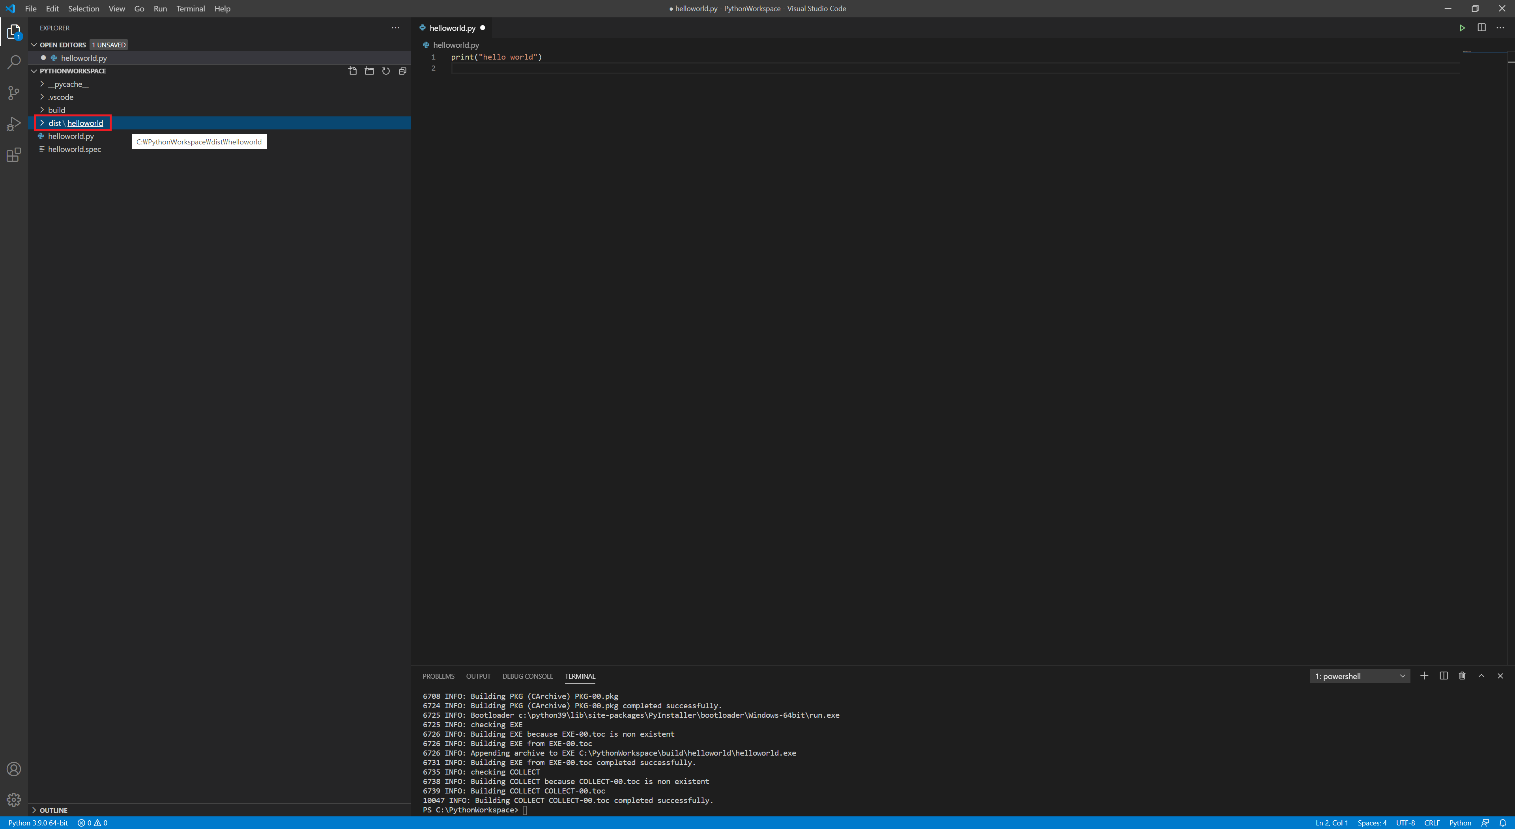The width and height of the screenshot is (1515, 829).
Task: Open Manage gear settings icon
Action: tap(13, 799)
